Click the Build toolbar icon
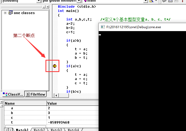Screen dimensions: 186x131 (x=170, y=1)
